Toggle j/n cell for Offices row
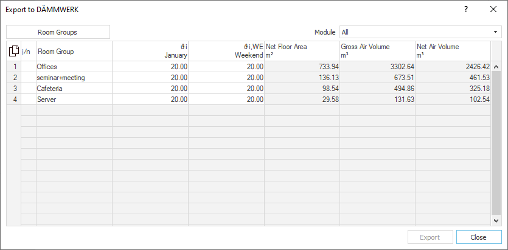The width and height of the screenshot is (508, 250). point(29,67)
